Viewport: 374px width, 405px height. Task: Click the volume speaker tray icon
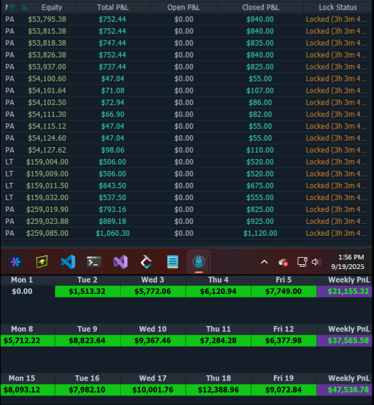point(316,262)
